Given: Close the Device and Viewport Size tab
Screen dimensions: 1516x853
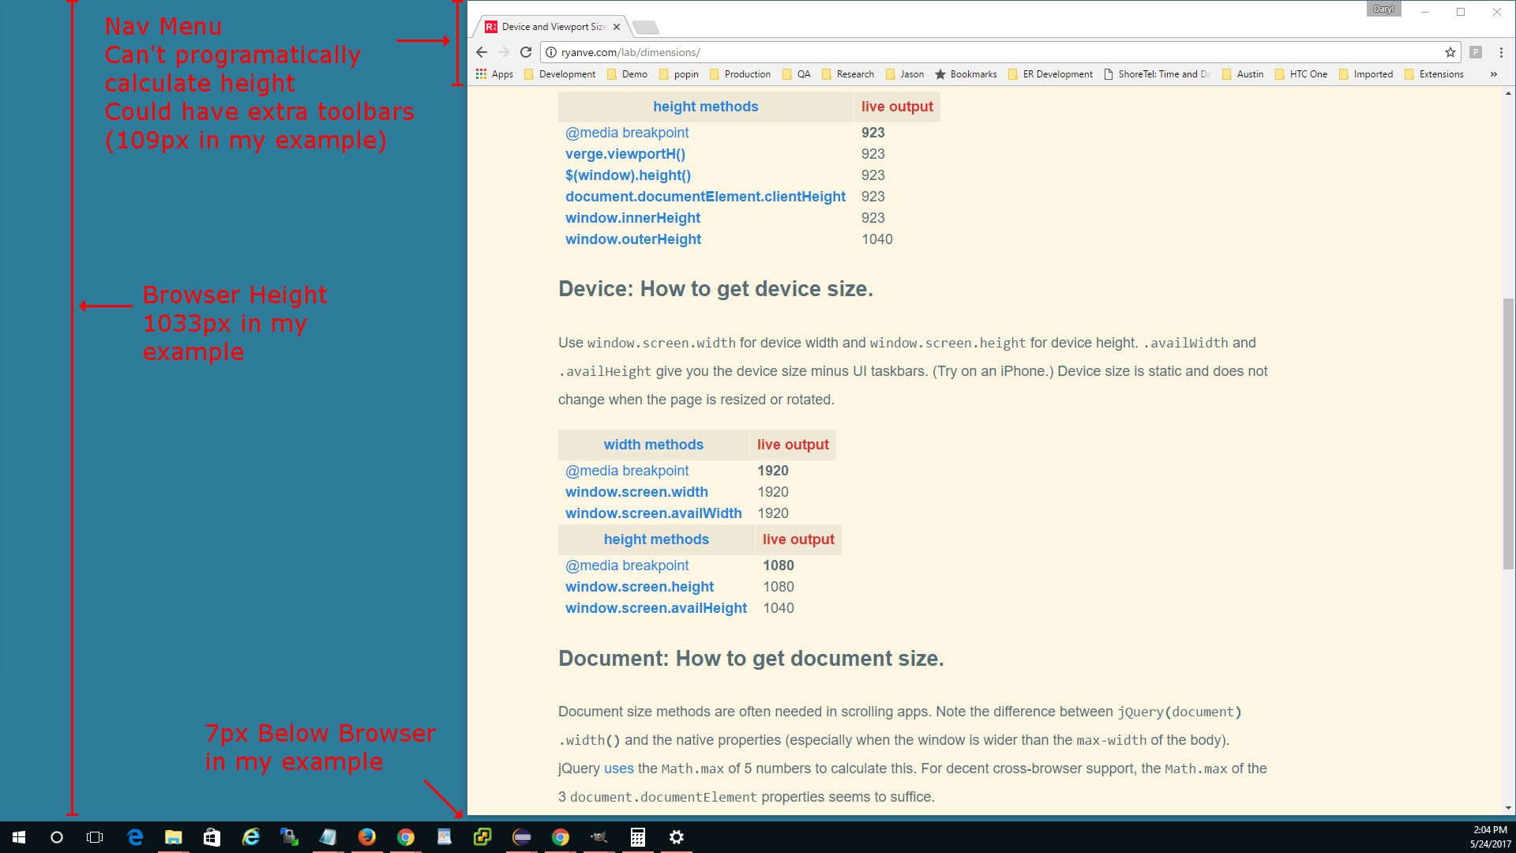Looking at the screenshot, I should pos(617,27).
